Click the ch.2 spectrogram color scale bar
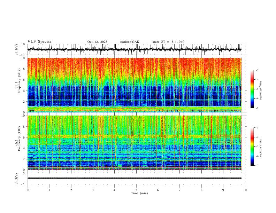Image resolution: width=276 pixels, height=213 pixels. (x=252, y=147)
